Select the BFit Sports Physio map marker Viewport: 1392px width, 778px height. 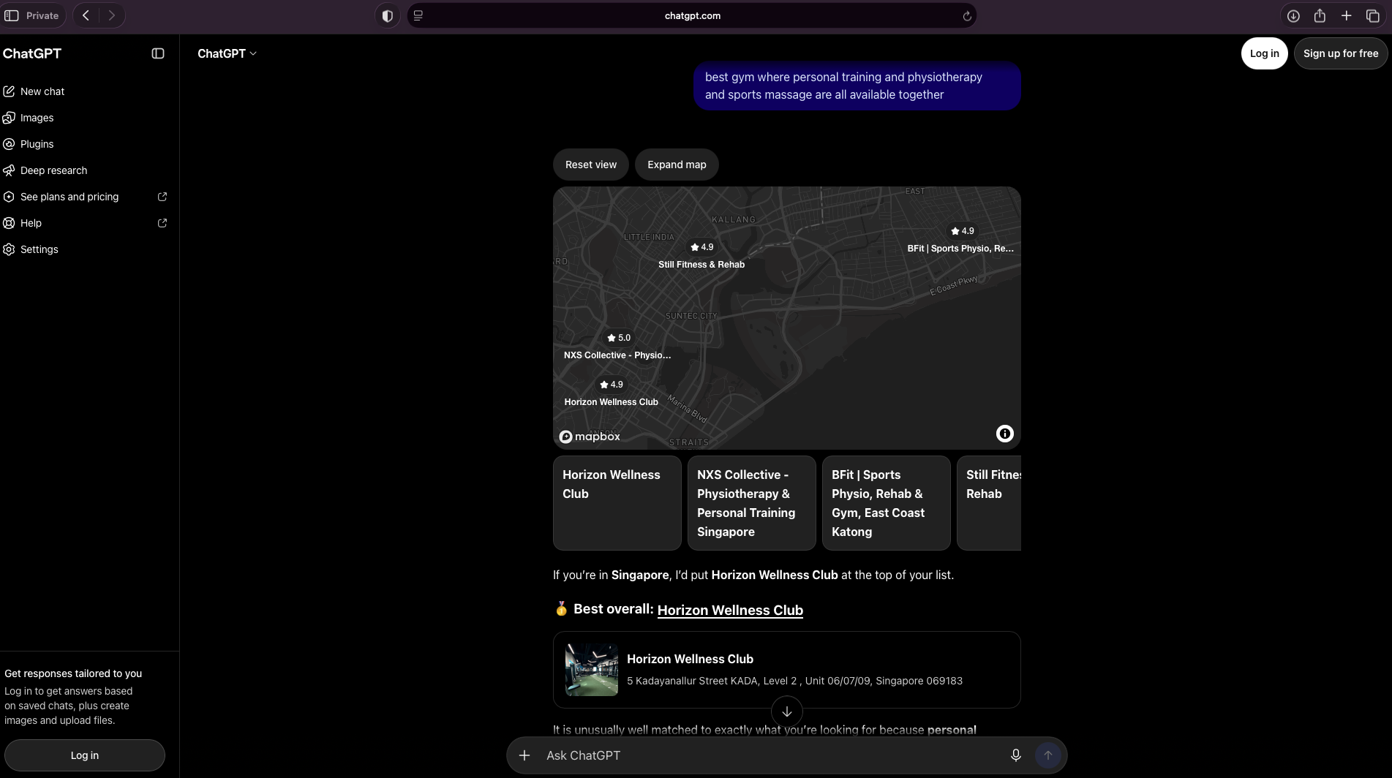click(960, 240)
